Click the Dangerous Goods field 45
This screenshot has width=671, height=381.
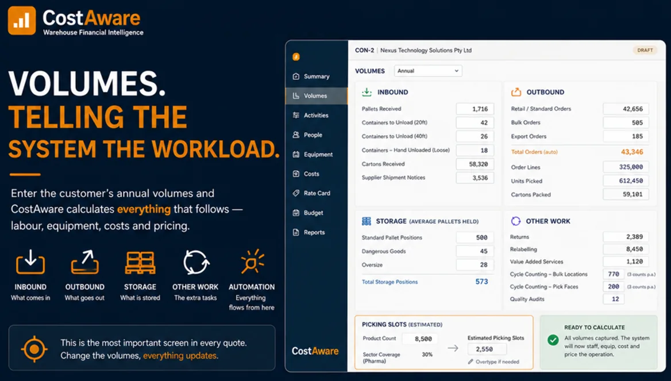coord(475,251)
